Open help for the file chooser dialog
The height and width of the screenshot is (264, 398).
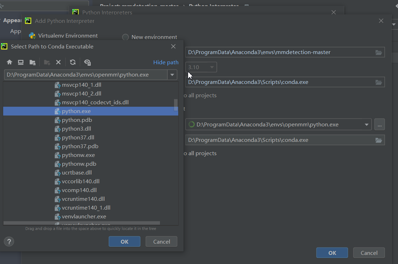(9, 242)
